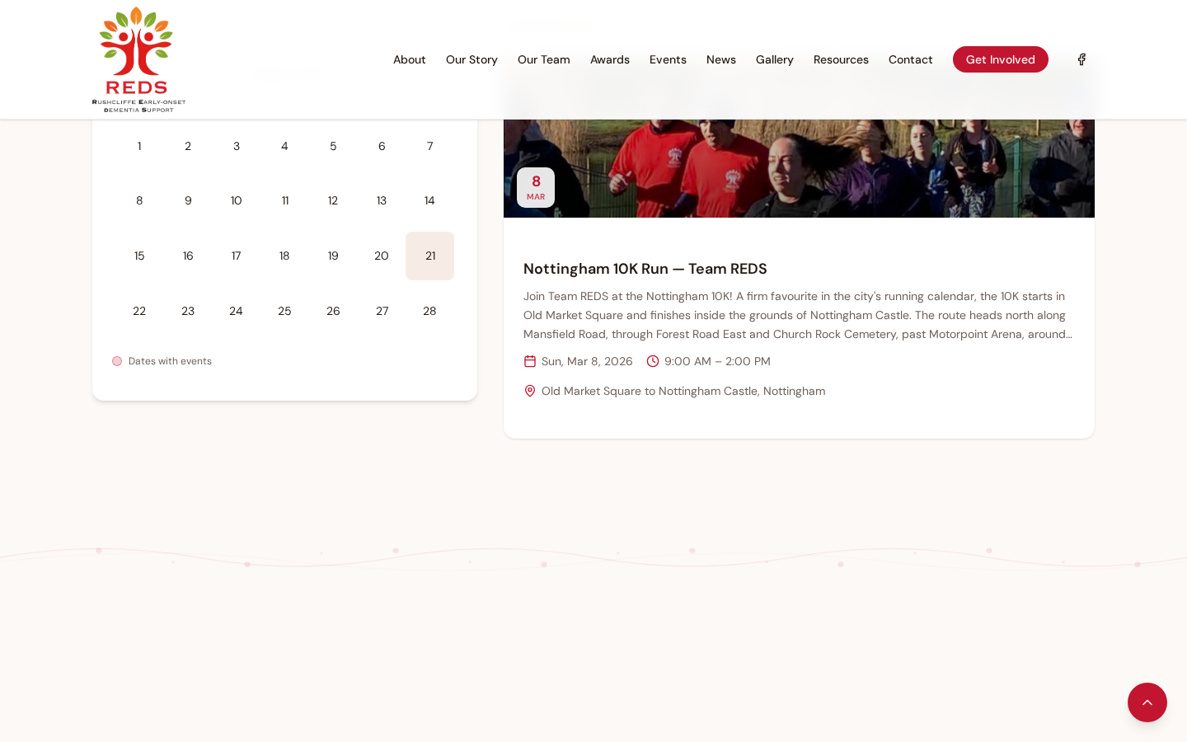Image resolution: width=1187 pixels, height=742 pixels.
Task: Click the pink Dates with events dot
Action: (117, 361)
